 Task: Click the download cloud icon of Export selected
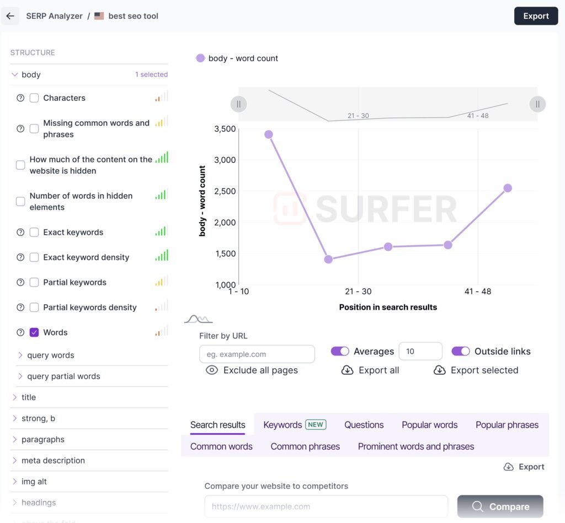(x=440, y=370)
